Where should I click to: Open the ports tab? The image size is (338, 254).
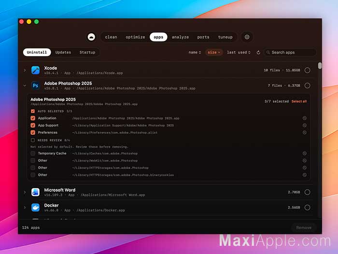pos(203,37)
